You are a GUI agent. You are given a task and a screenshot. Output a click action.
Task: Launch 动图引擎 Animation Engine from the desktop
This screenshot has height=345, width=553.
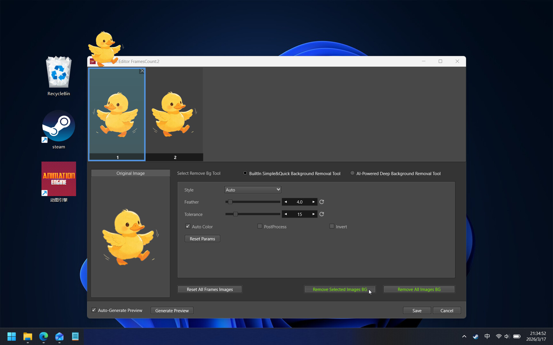coord(59,179)
